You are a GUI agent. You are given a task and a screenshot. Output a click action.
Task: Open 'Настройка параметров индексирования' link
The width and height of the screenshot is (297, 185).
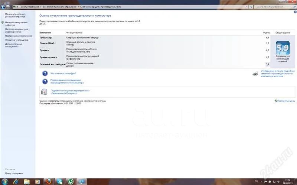click(x=16, y=30)
